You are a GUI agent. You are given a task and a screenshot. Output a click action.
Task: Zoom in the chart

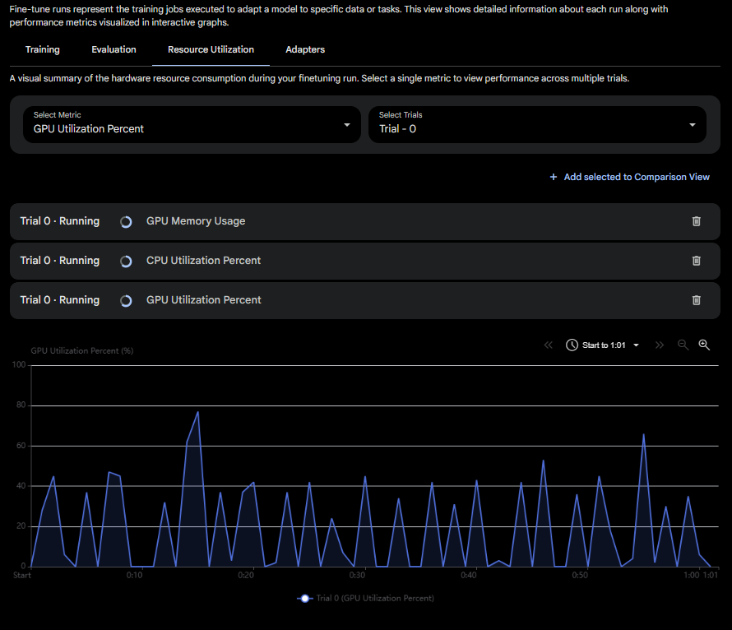[x=704, y=345]
